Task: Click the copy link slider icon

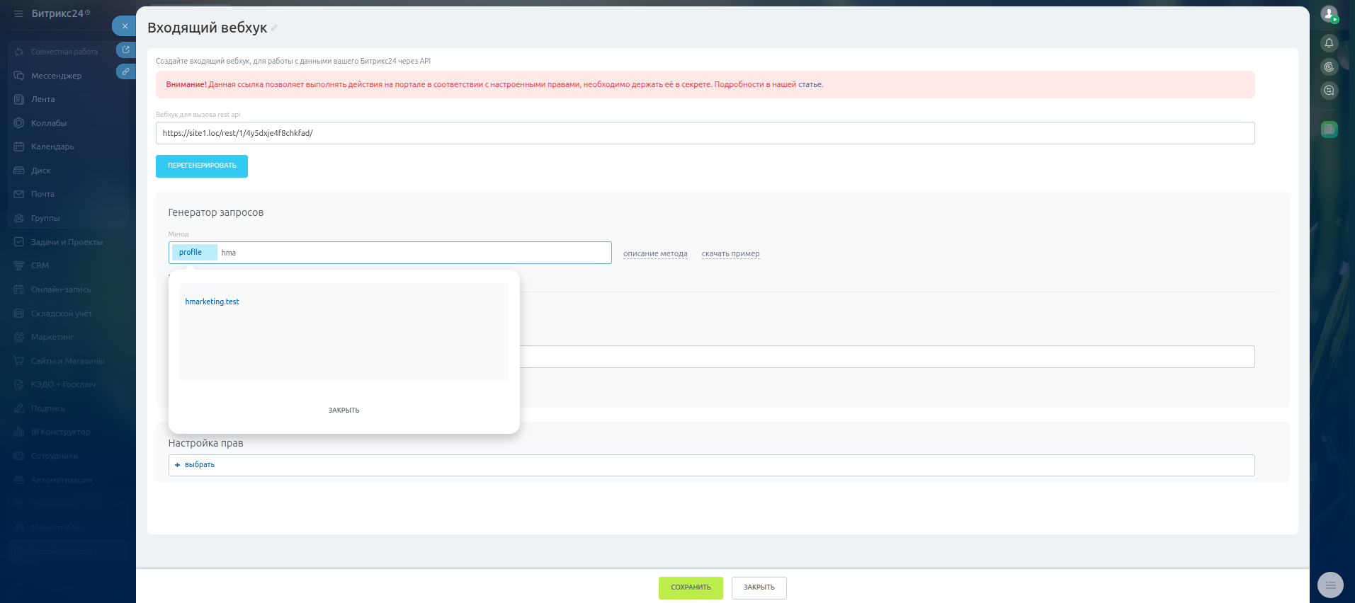Action: point(125,71)
